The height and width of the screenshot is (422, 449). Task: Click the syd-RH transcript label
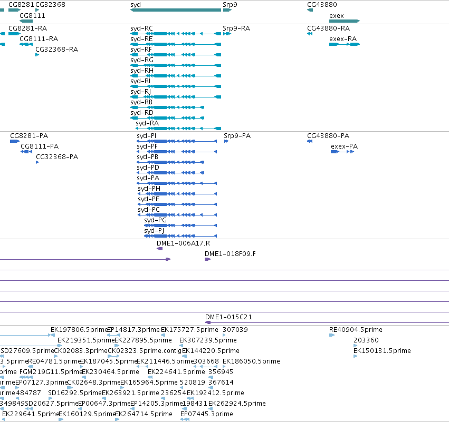(142, 71)
